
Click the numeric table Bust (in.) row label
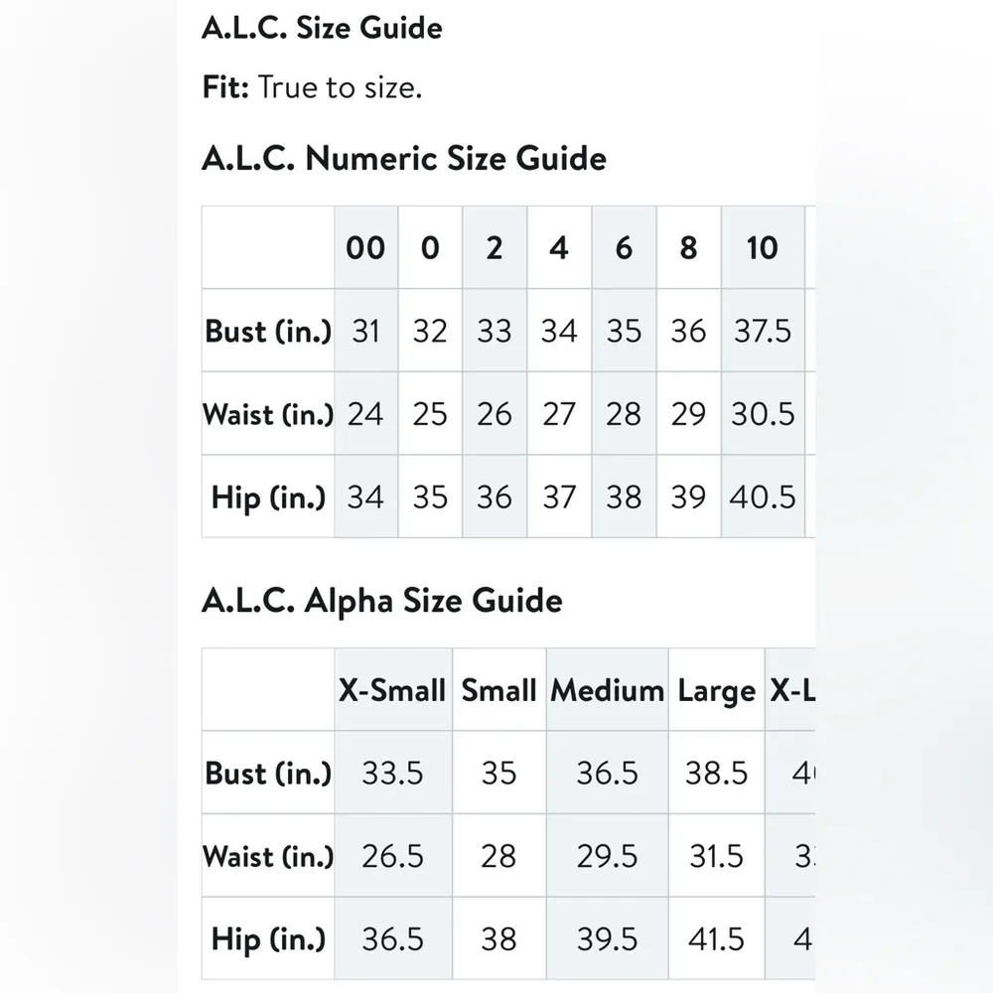click(x=268, y=331)
